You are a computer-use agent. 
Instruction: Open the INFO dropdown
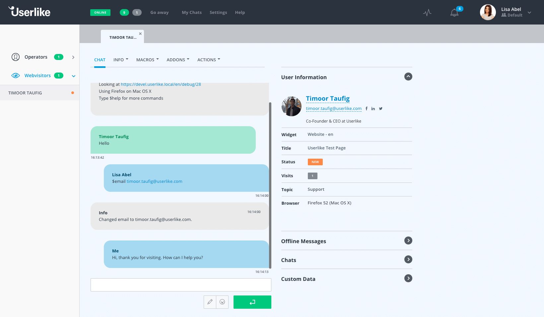(121, 60)
